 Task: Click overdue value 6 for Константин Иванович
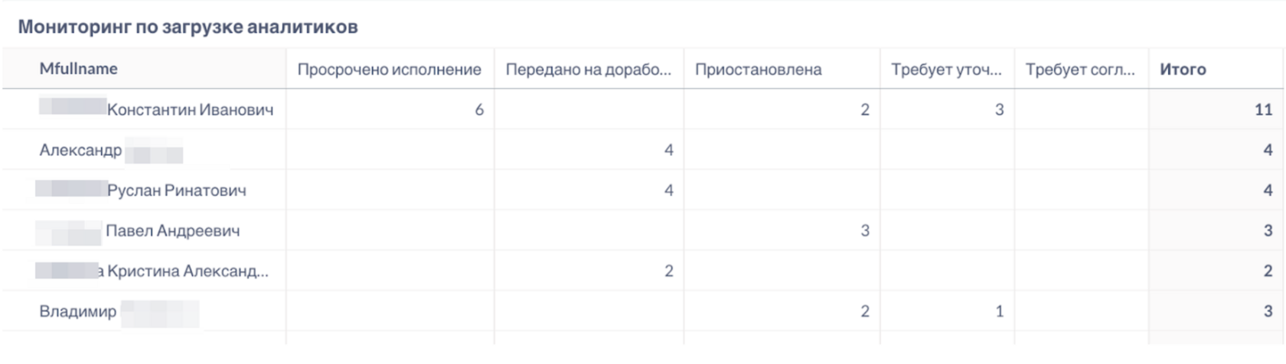tap(479, 110)
